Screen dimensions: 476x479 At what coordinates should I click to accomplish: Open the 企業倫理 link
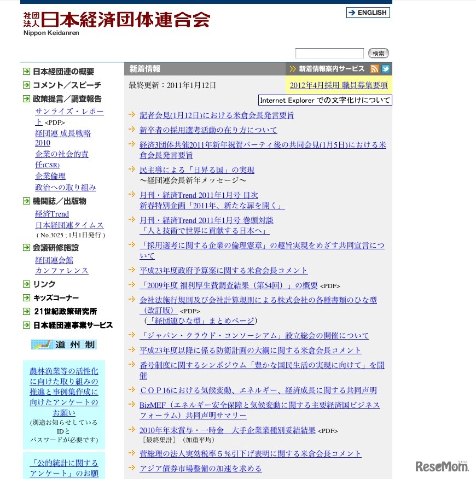tap(50, 176)
